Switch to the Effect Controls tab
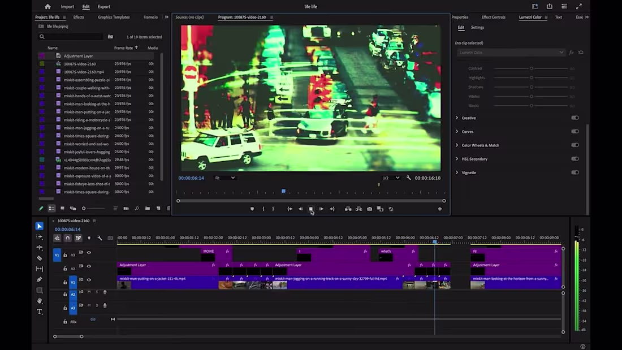 [x=493, y=17]
